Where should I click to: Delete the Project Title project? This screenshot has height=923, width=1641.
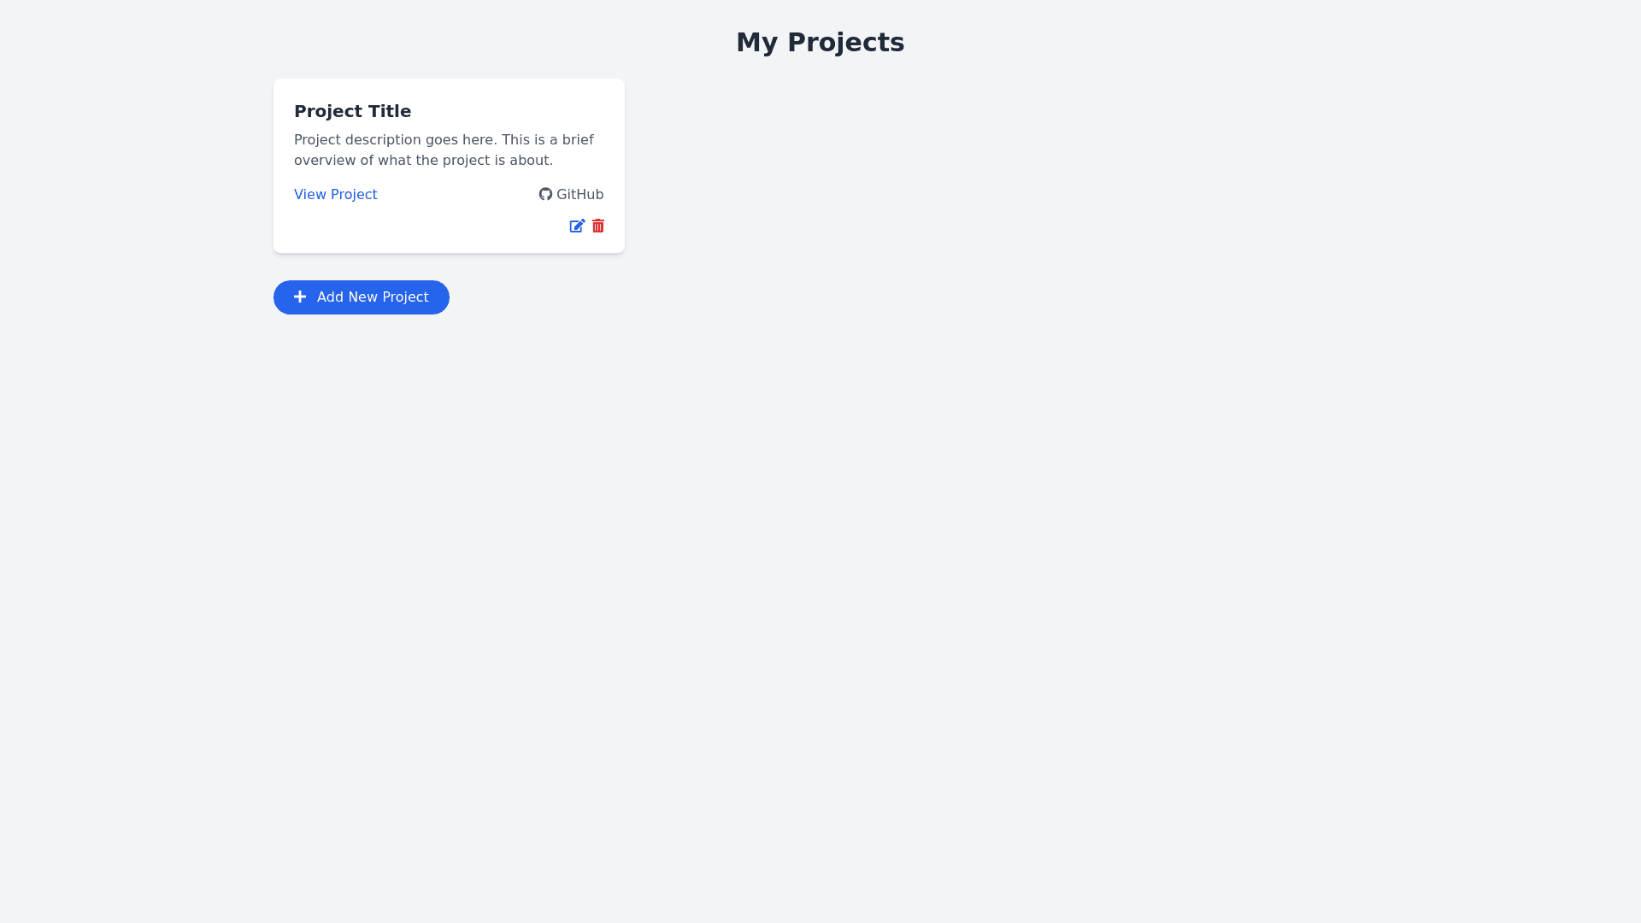pos(598,226)
